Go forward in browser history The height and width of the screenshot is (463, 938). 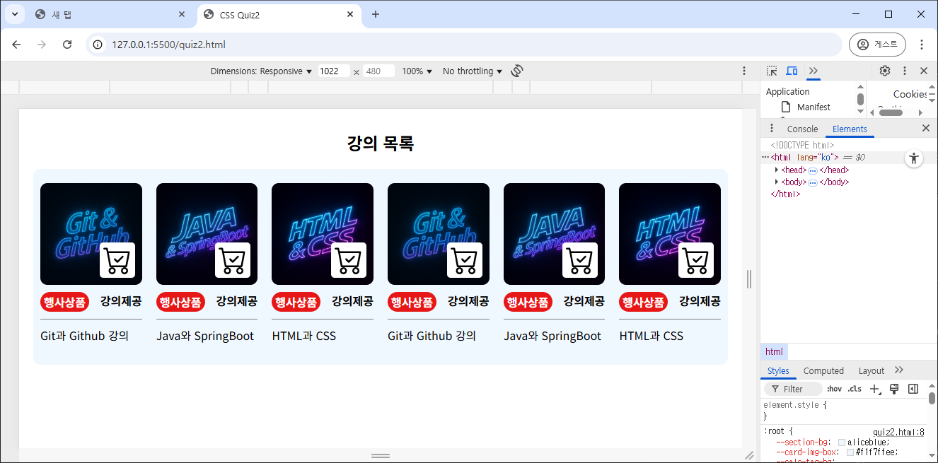point(42,45)
